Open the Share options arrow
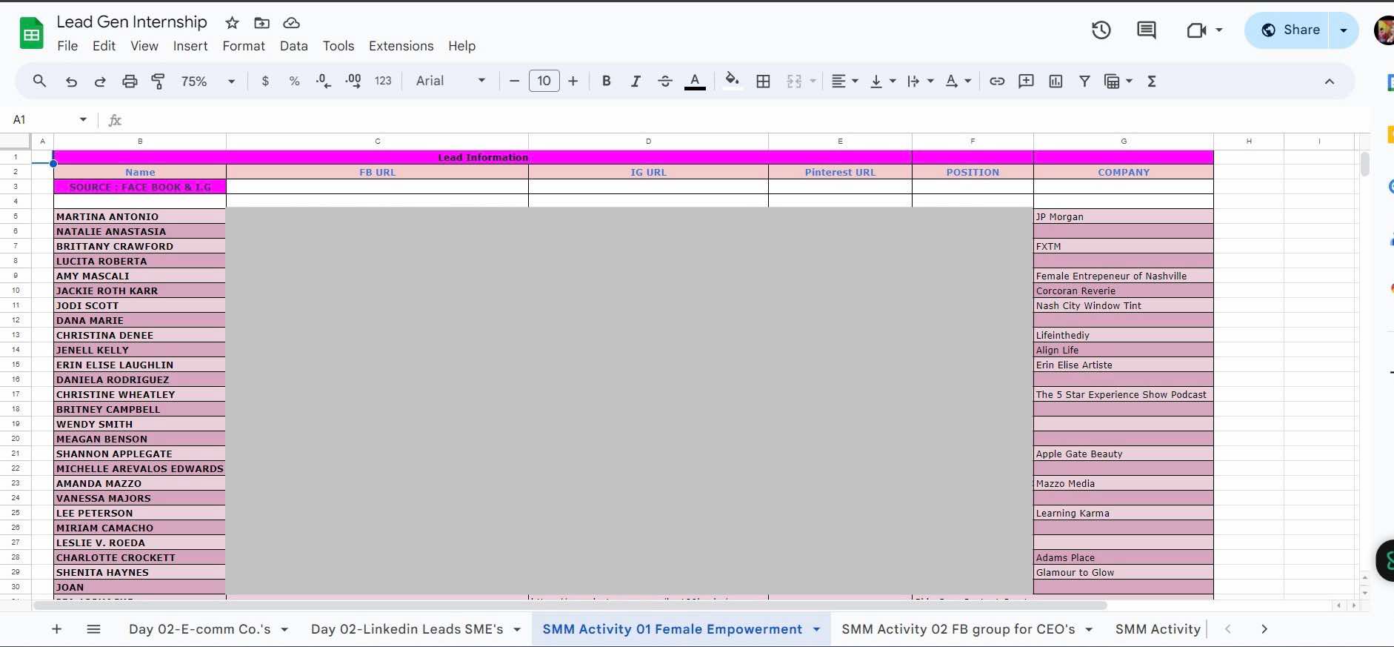The image size is (1394, 647). 1344,30
